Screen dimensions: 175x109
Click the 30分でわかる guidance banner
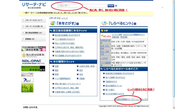coord(27,88)
